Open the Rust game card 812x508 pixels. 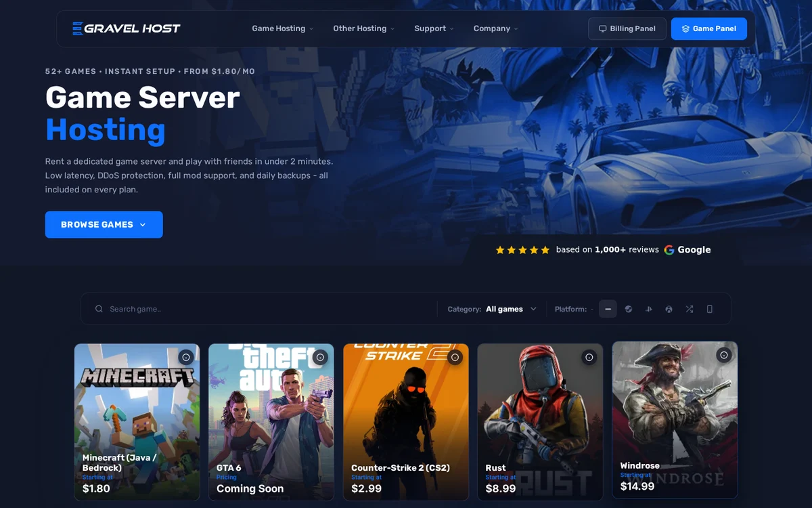pyautogui.click(x=540, y=422)
